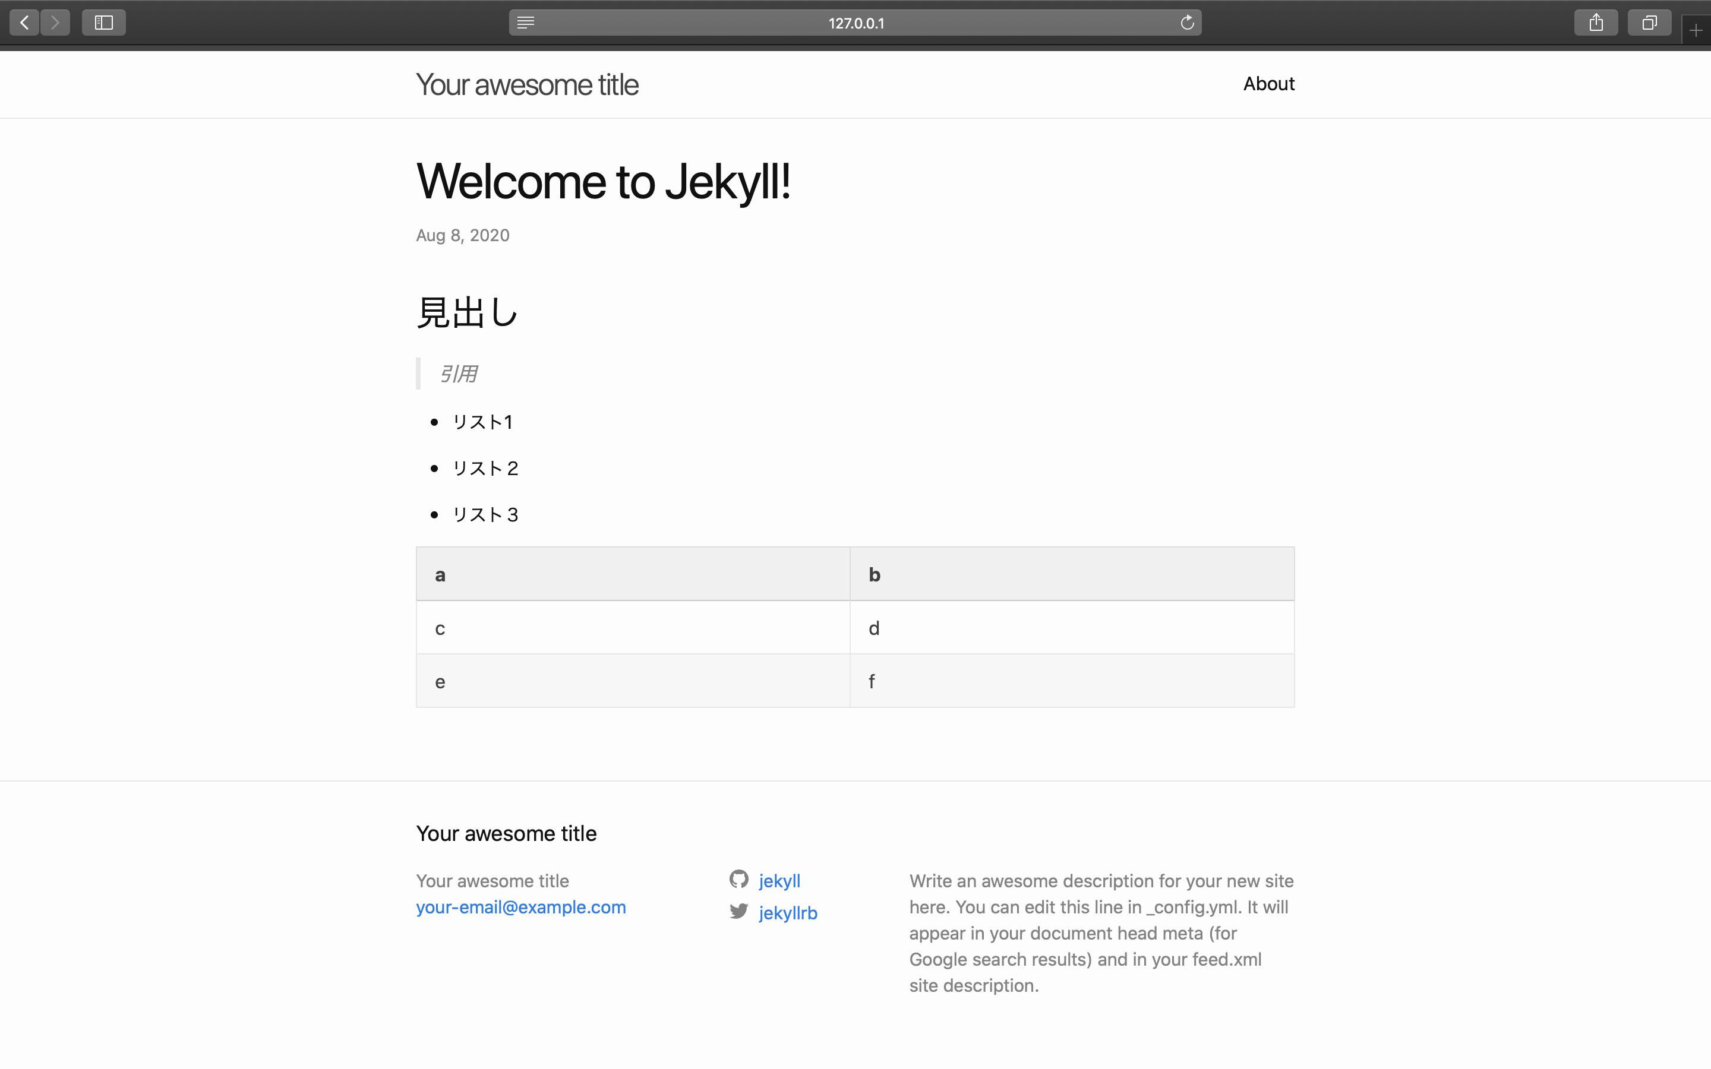Open the jekyll GitHub link
The width and height of the screenshot is (1711, 1069).
point(779,881)
